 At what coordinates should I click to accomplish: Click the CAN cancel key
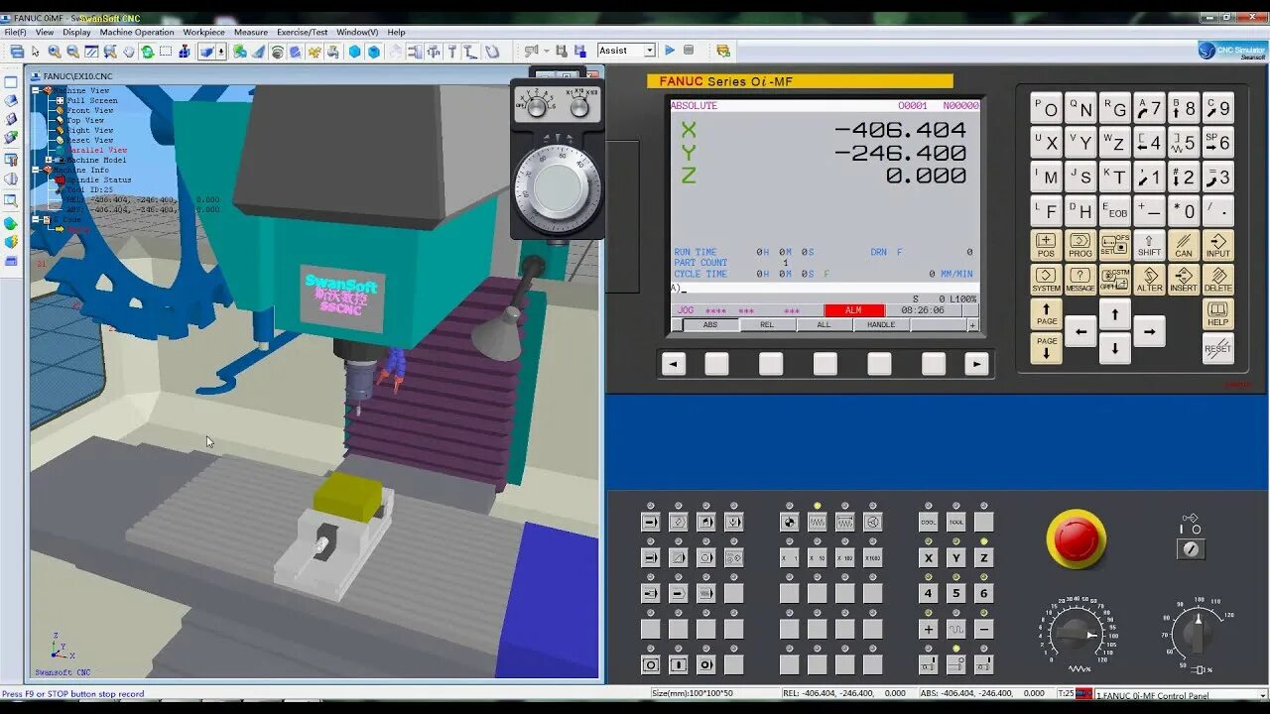click(x=1184, y=246)
